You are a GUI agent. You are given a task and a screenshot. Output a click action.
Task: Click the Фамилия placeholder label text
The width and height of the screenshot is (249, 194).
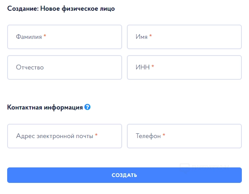tap(29, 37)
